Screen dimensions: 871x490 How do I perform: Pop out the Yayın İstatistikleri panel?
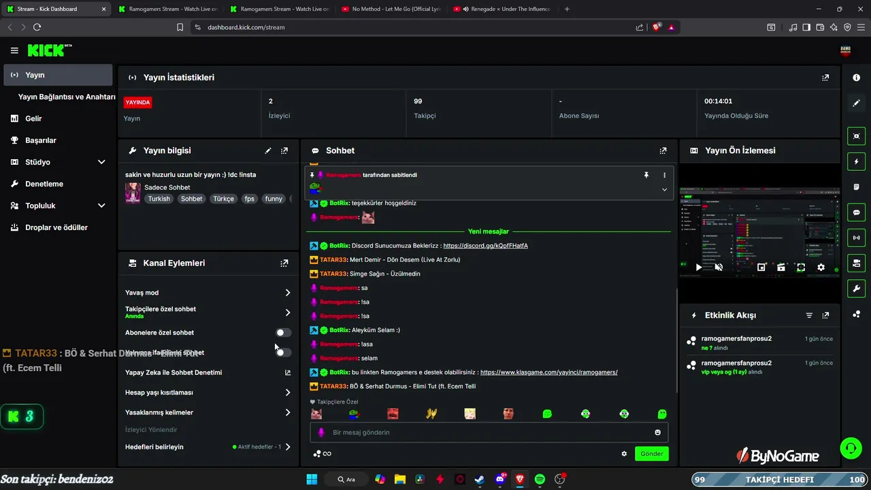(825, 78)
